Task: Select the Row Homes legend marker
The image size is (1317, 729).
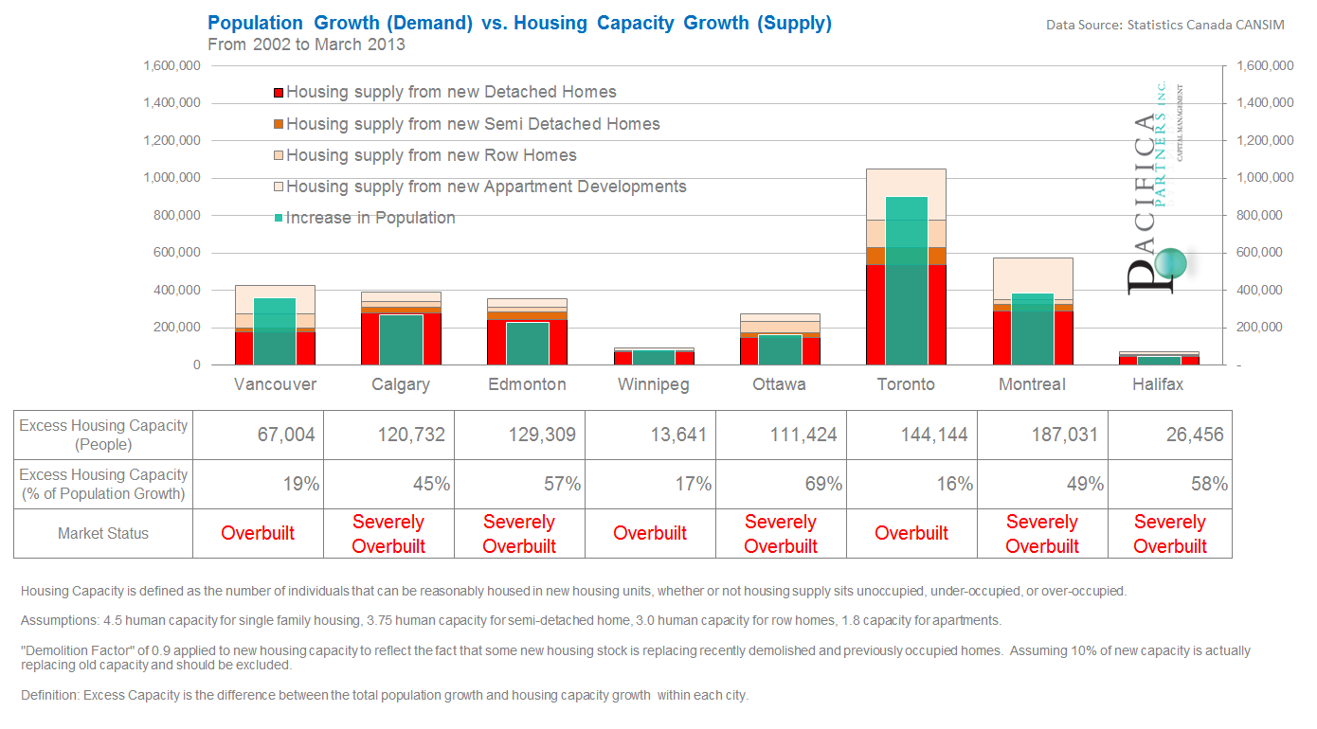Action: pyautogui.click(x=278, y=156)
